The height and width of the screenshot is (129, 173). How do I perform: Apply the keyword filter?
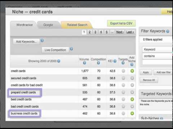(x=146, y=72)
